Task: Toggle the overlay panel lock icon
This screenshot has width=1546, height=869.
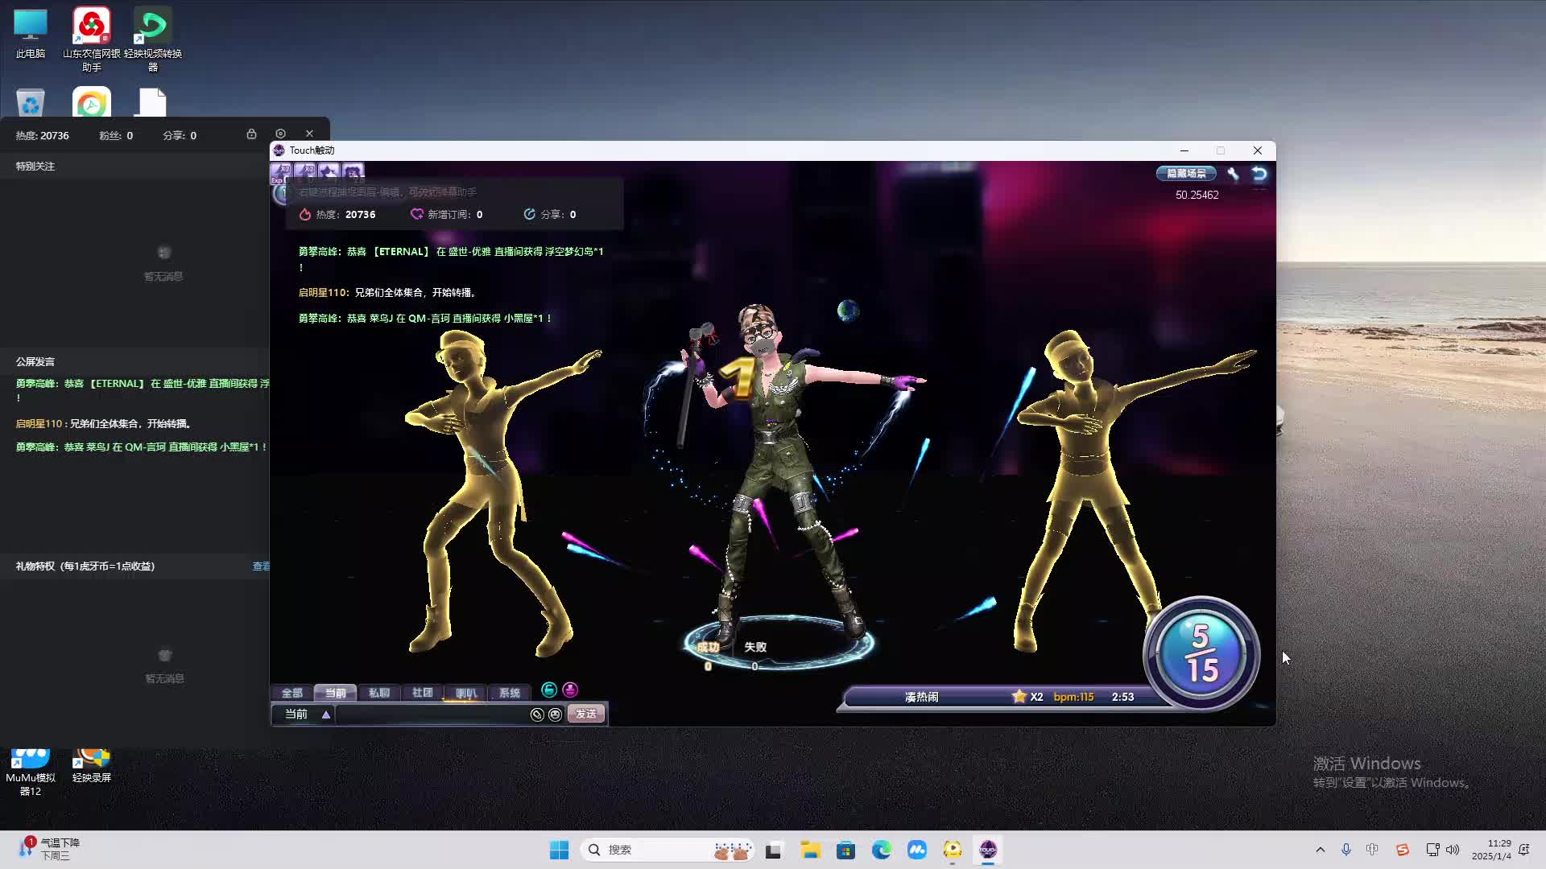Action: pyautogui.click(x=251, y=134)
